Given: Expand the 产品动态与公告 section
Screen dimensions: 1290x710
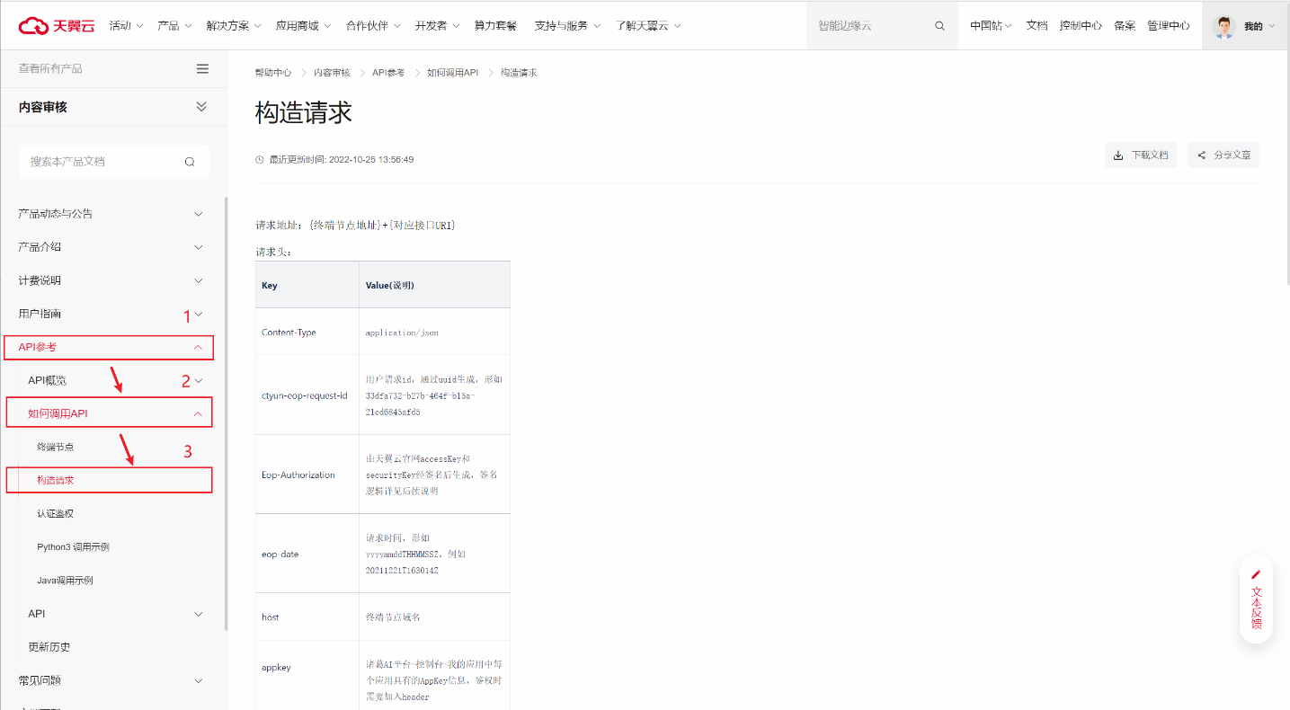Looking at the screenshot, I should tap(199, 214).
